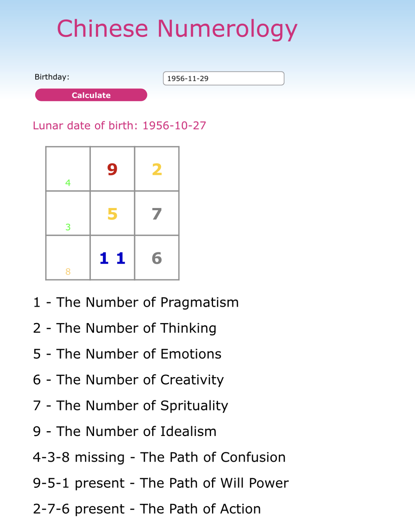Click the Calculate button
Viewport: 415px width, 524px height.
point(91,95)
